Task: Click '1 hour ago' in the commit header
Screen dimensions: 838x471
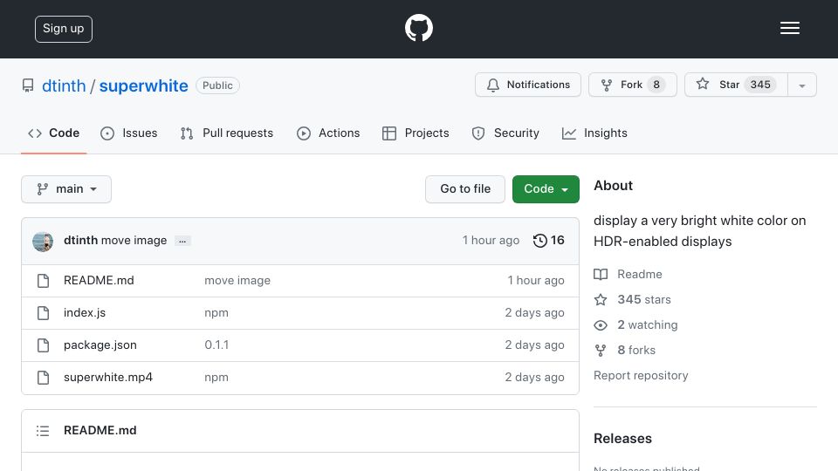Action: click(491, 241)
